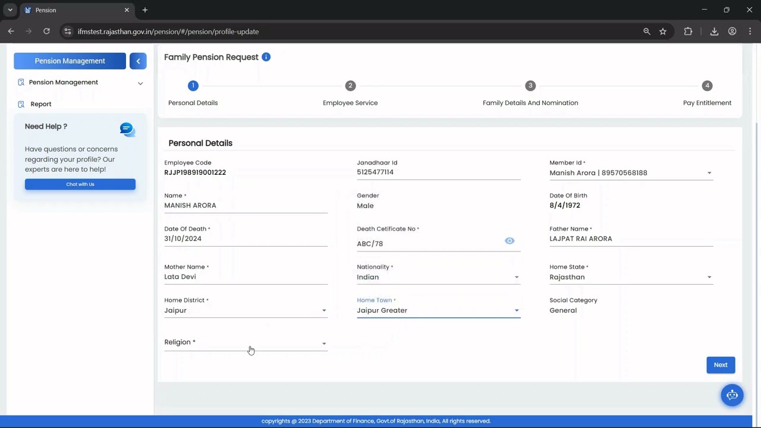Click the Janadhaar Id field
Screen dimensions: 761x428
[438, 172]
